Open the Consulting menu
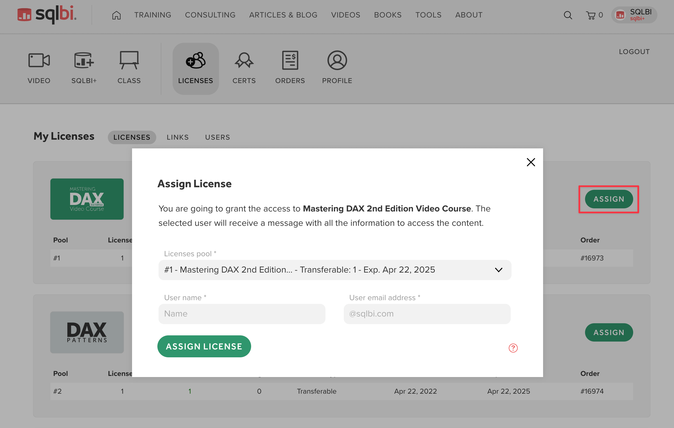 tap(210, 15)
